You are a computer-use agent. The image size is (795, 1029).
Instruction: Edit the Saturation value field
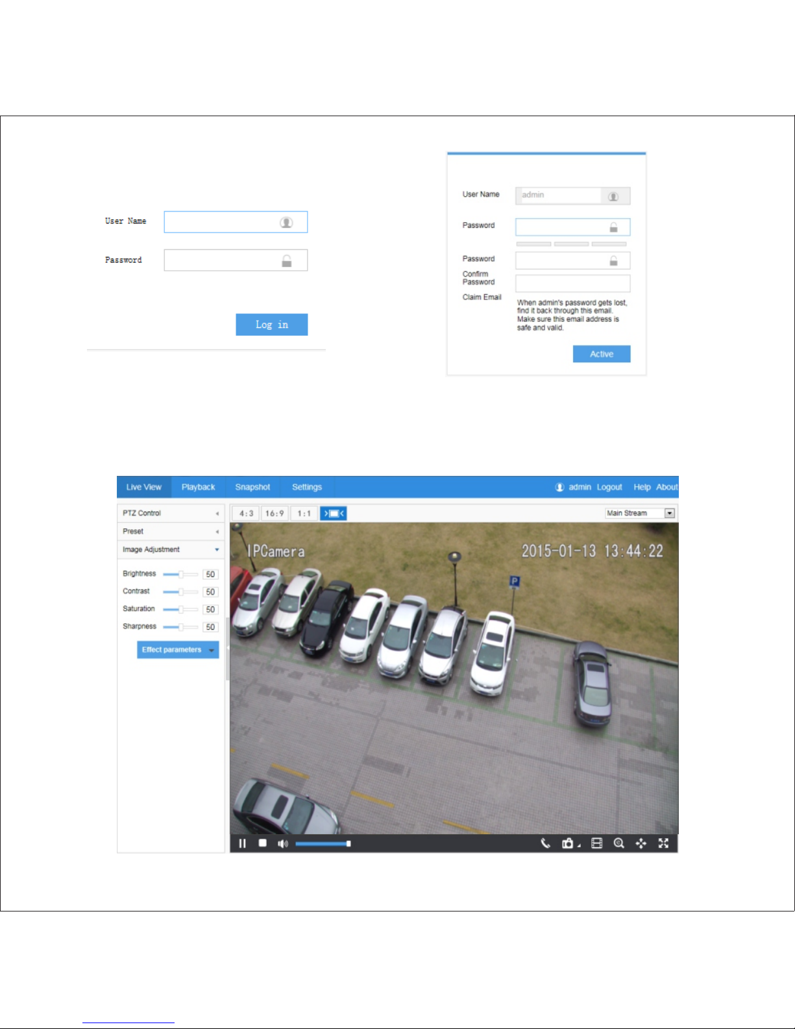coord(210,610)
